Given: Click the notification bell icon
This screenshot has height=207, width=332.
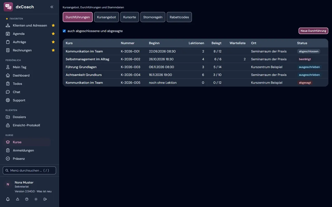Looking at the screenshot, I should (x=8, y=199).
